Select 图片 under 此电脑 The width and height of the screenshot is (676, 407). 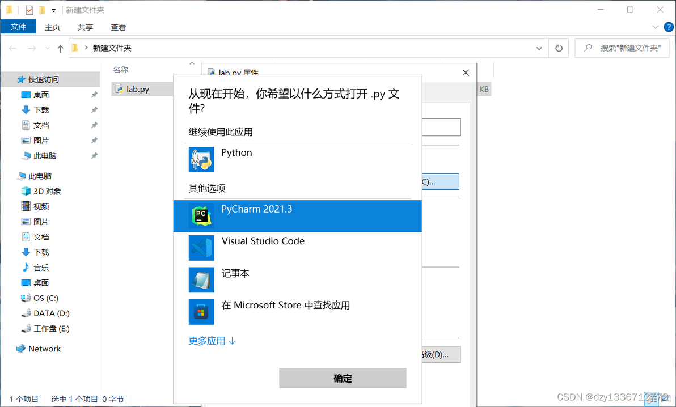[x=41, y=222]
